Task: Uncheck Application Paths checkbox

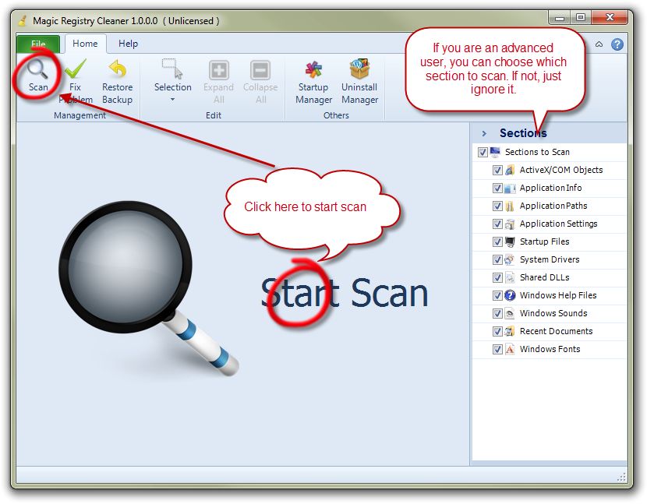Action: coord(497,206)
